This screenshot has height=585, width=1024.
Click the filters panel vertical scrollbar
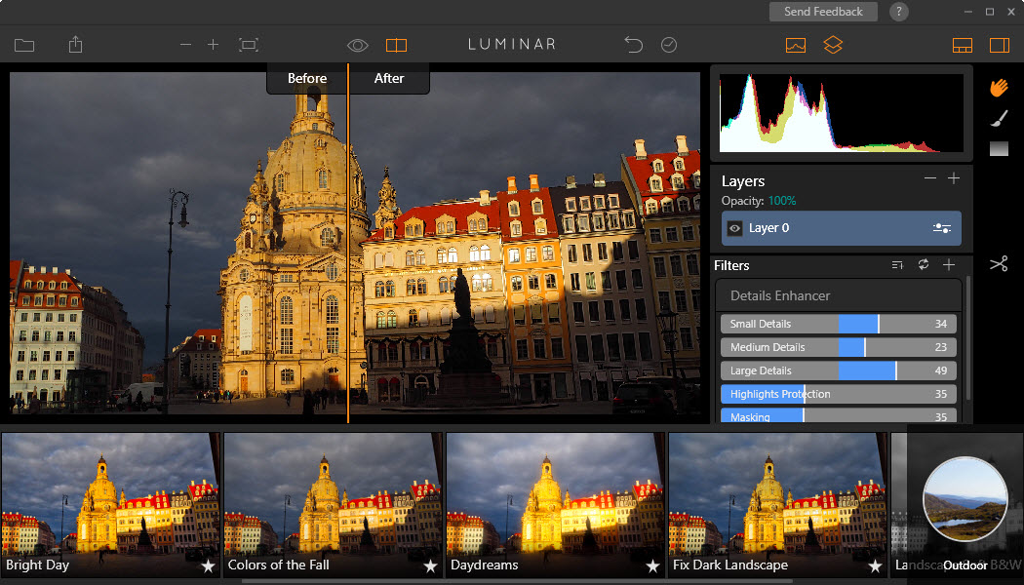[967, 337]
